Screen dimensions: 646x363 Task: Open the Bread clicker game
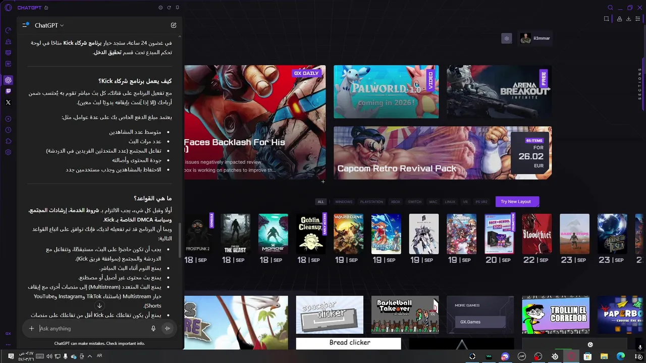pos(348,343)
